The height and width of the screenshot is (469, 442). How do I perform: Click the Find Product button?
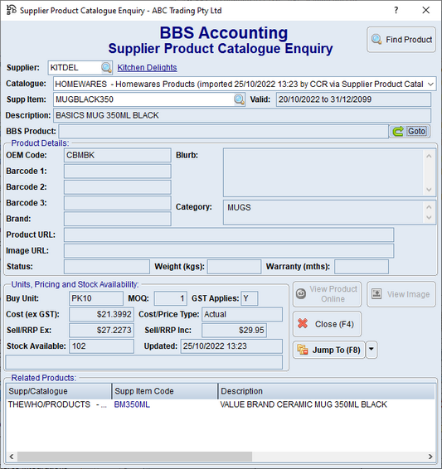point(401,40)
